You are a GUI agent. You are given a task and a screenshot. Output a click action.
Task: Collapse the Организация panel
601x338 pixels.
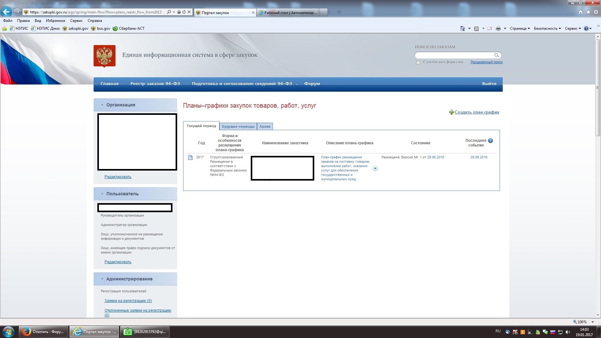click(102, 105)
